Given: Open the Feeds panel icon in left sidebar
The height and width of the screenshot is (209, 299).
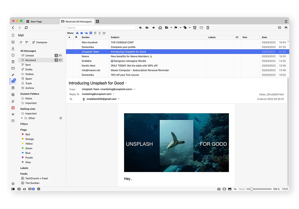Looking at the screenshot, I should pos(13,95).
